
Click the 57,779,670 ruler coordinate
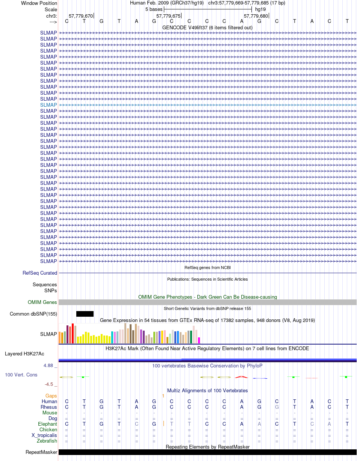(x=80, y=16)
